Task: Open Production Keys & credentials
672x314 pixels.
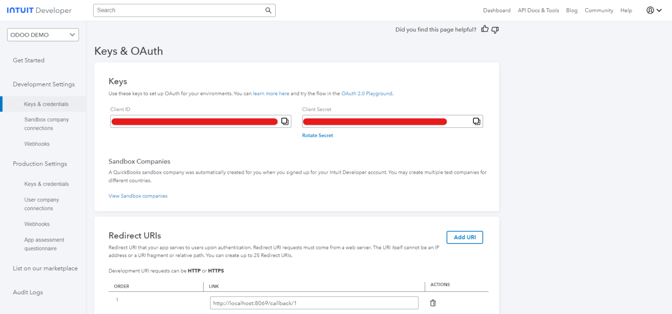Action: [x=46, y=184]
